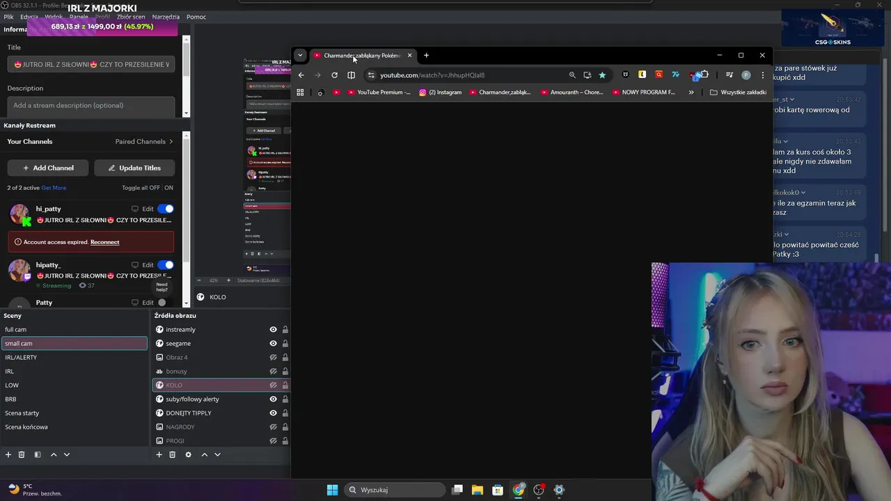Open a new Chrome tab with plus button
Image resolution: width=891 pixels, height=501 pixels.
(x=426, y=55)
